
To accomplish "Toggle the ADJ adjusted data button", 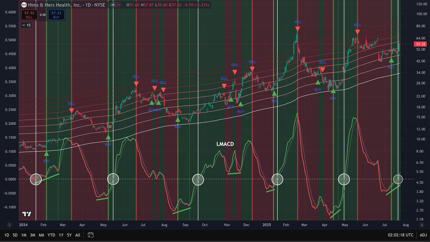I will pyautogui.click(x=423, y=235).
